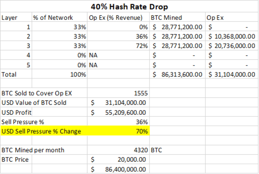Select the 36% Op Ex revenue cell for Layer 2
The width and height of the screenshot is (259, 174).
(118, 36)
